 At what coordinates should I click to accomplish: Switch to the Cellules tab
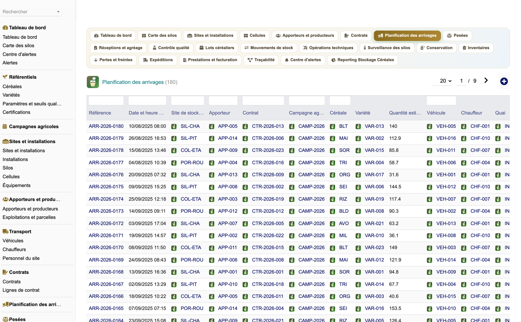point(255,36)
